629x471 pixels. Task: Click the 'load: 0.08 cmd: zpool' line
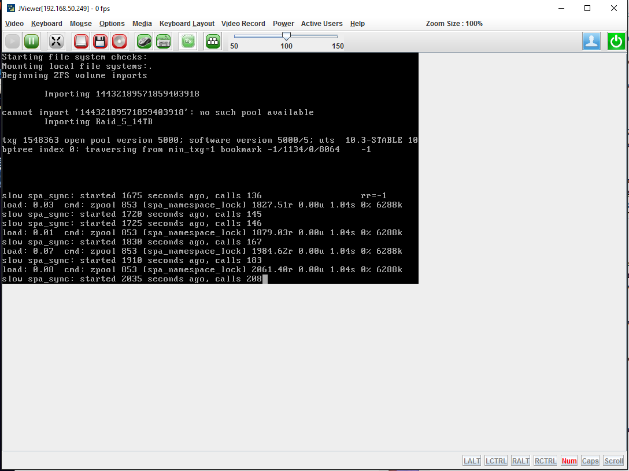coord(202,269)
